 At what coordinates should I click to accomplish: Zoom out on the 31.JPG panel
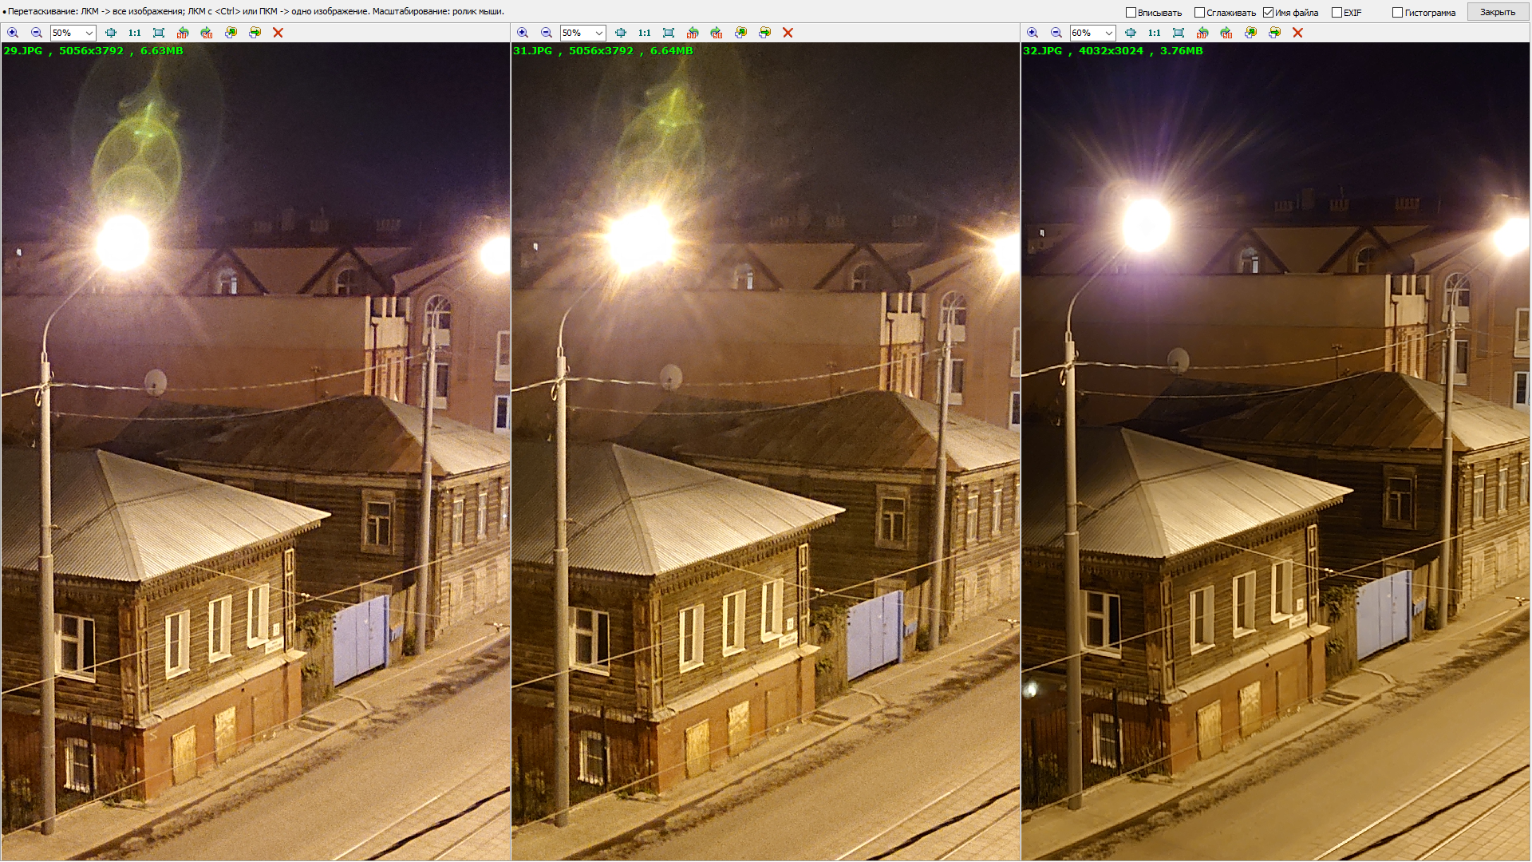coord(547,33)
